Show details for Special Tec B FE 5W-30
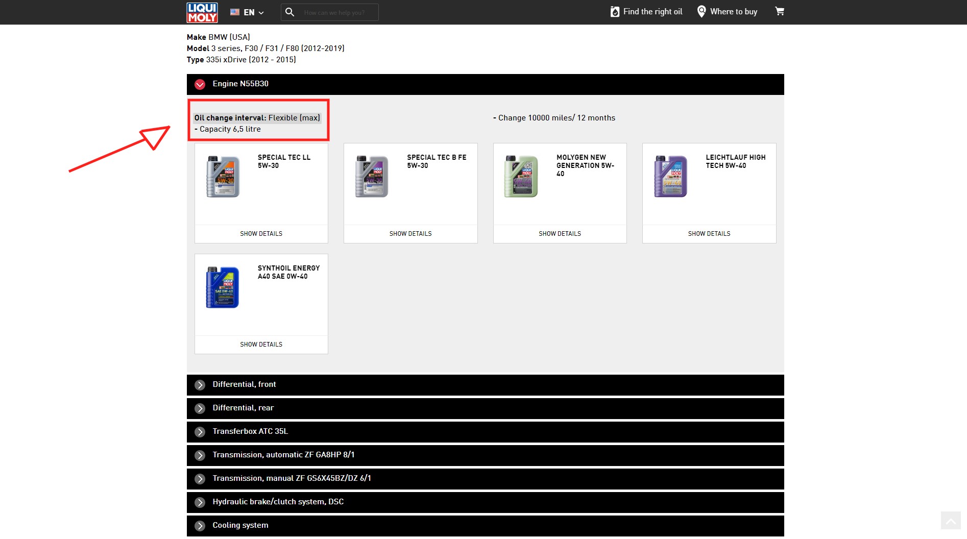The height and width of the screenshot is (539, 967). 410,234
